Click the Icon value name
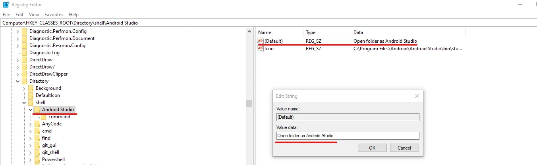The height and width of the screenshot is (165, 537). (x=269, y=49)
